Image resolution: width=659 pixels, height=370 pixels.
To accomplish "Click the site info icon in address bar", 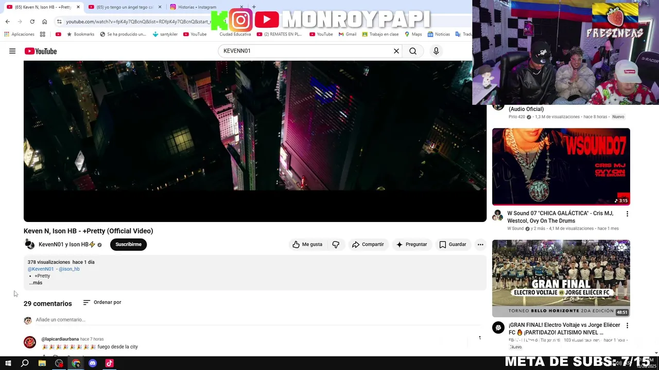I will (59, 22).
